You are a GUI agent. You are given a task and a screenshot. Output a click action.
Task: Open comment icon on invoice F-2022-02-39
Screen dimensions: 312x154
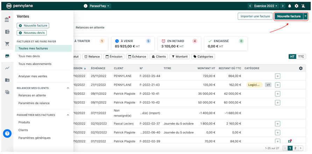tap(290, 141)
